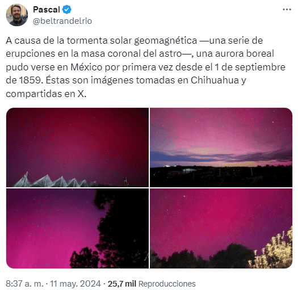Open the display name Pascal
The width and height of the screenshot is (298, 290).
(x=47, y=10)
